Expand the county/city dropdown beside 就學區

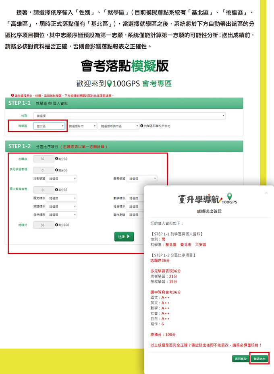[82, 126]
